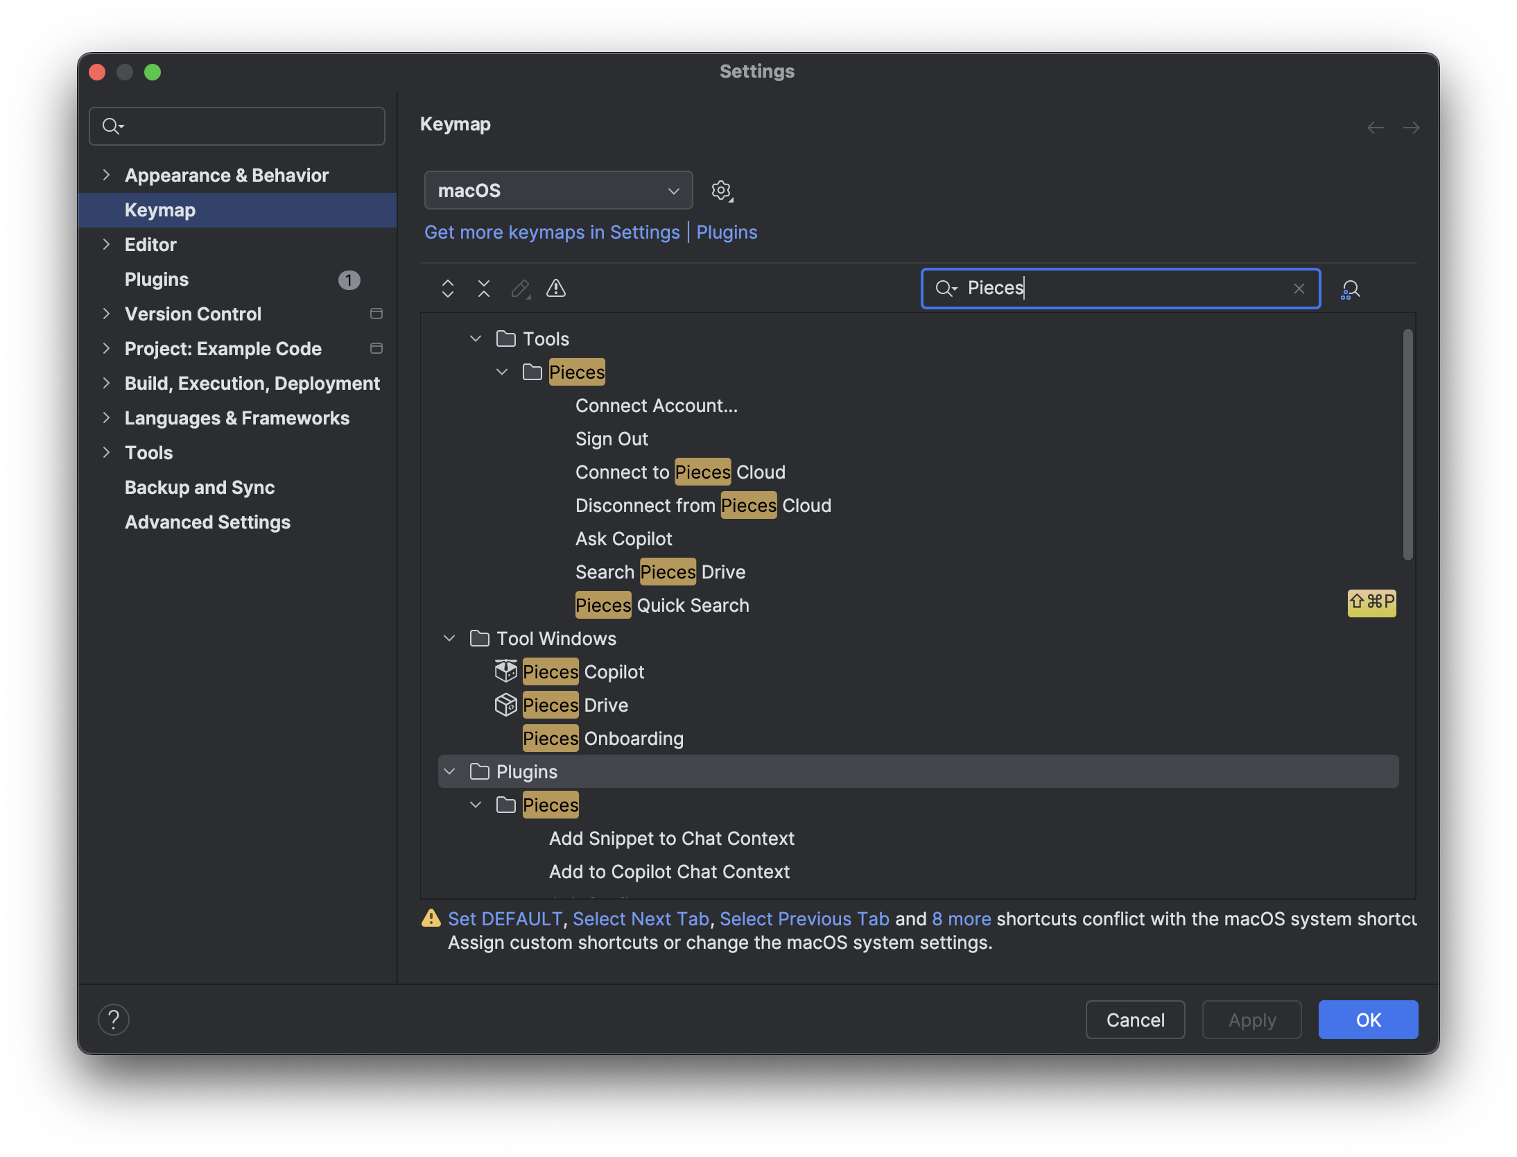Open Advanced Settings page
1517x1157 pixels.
[x=207, y=522]
